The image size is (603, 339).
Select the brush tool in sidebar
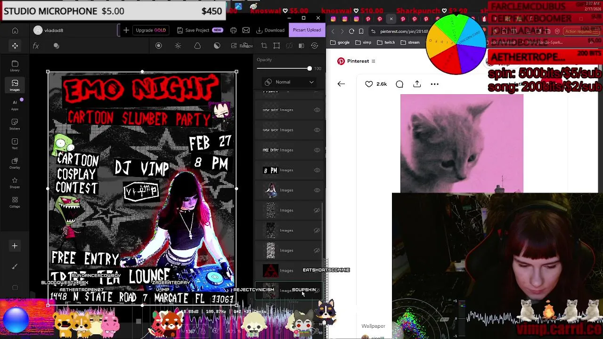[15, 266]
